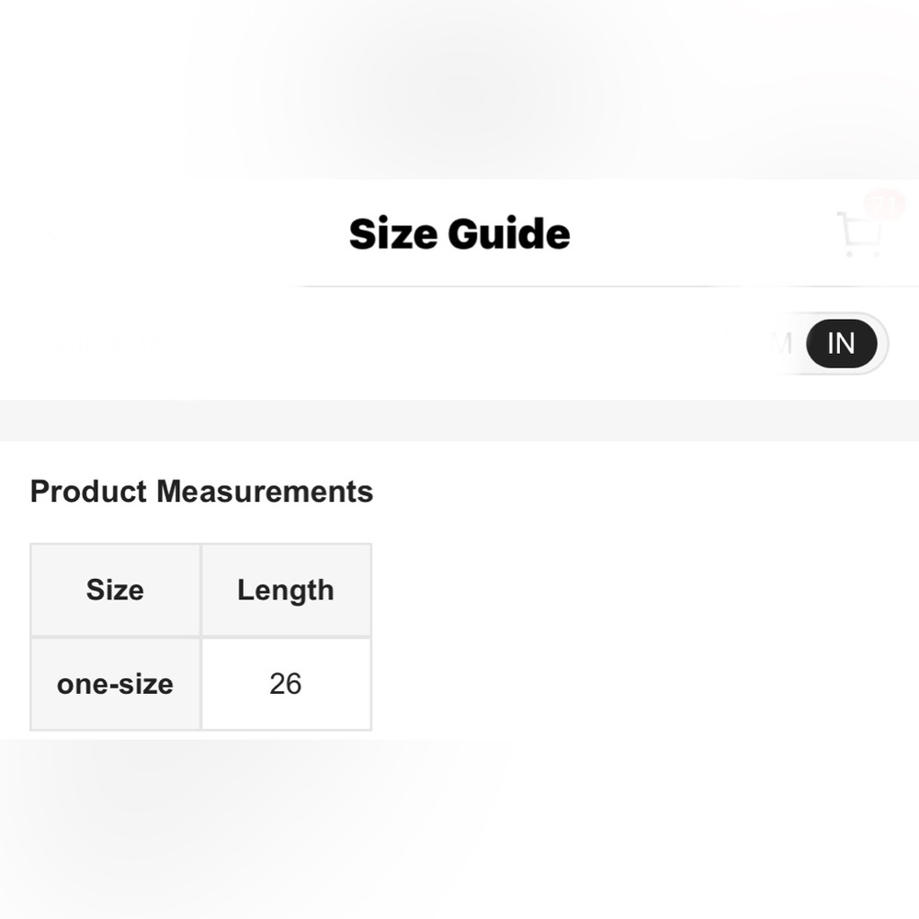Open the shopping cart icon

pyautogui.click(x=860, y=233)
